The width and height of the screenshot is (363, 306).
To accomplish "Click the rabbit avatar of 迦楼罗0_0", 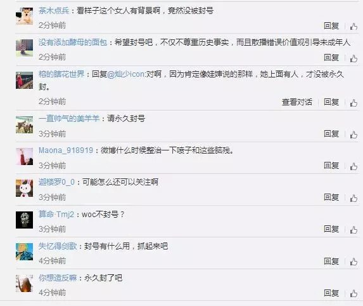I will coord(24,188).
